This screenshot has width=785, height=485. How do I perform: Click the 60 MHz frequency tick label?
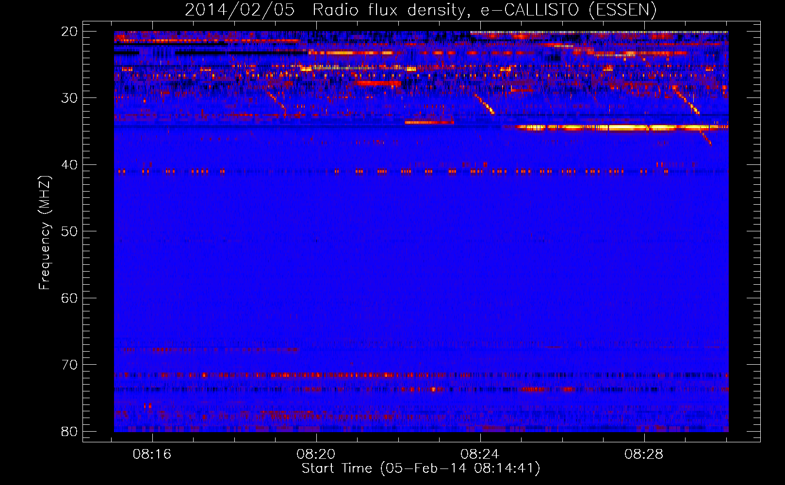tap(69, 298)
